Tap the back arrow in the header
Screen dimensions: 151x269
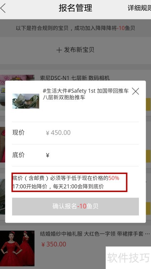point(3,8)
